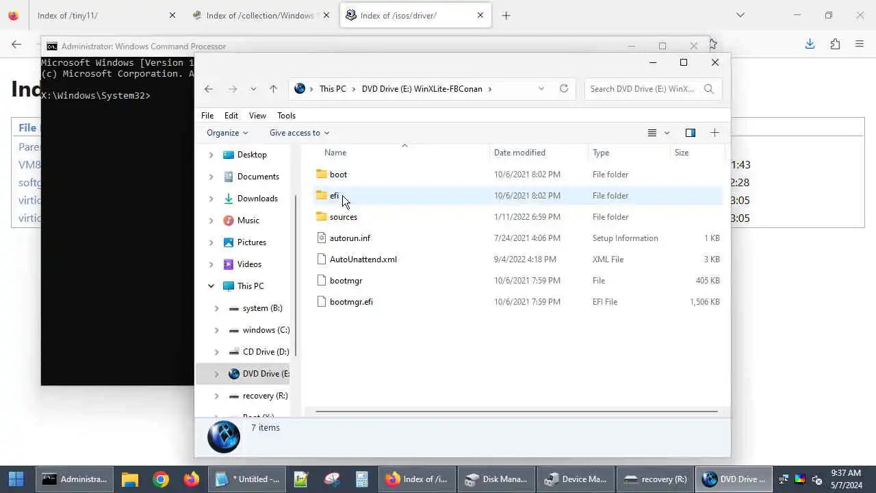Select CD Drive (D:) in the tree

[x=266, y=352]
